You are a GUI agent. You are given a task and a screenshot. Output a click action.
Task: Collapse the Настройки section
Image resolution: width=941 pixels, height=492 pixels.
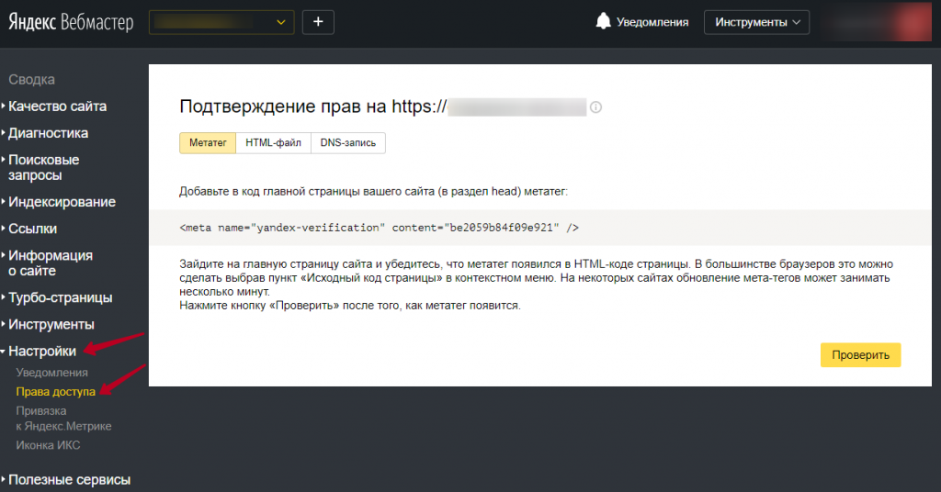click(42, 352)
